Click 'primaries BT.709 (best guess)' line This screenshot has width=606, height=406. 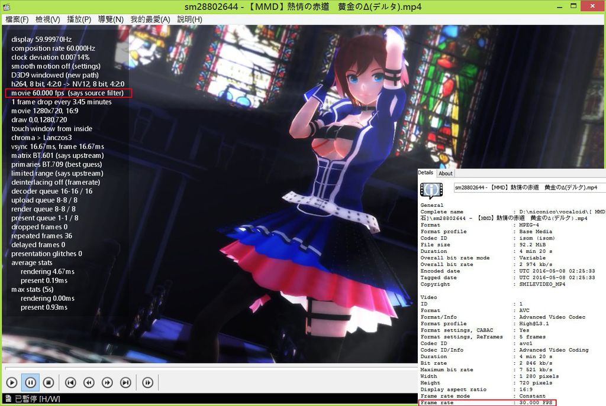56,164
